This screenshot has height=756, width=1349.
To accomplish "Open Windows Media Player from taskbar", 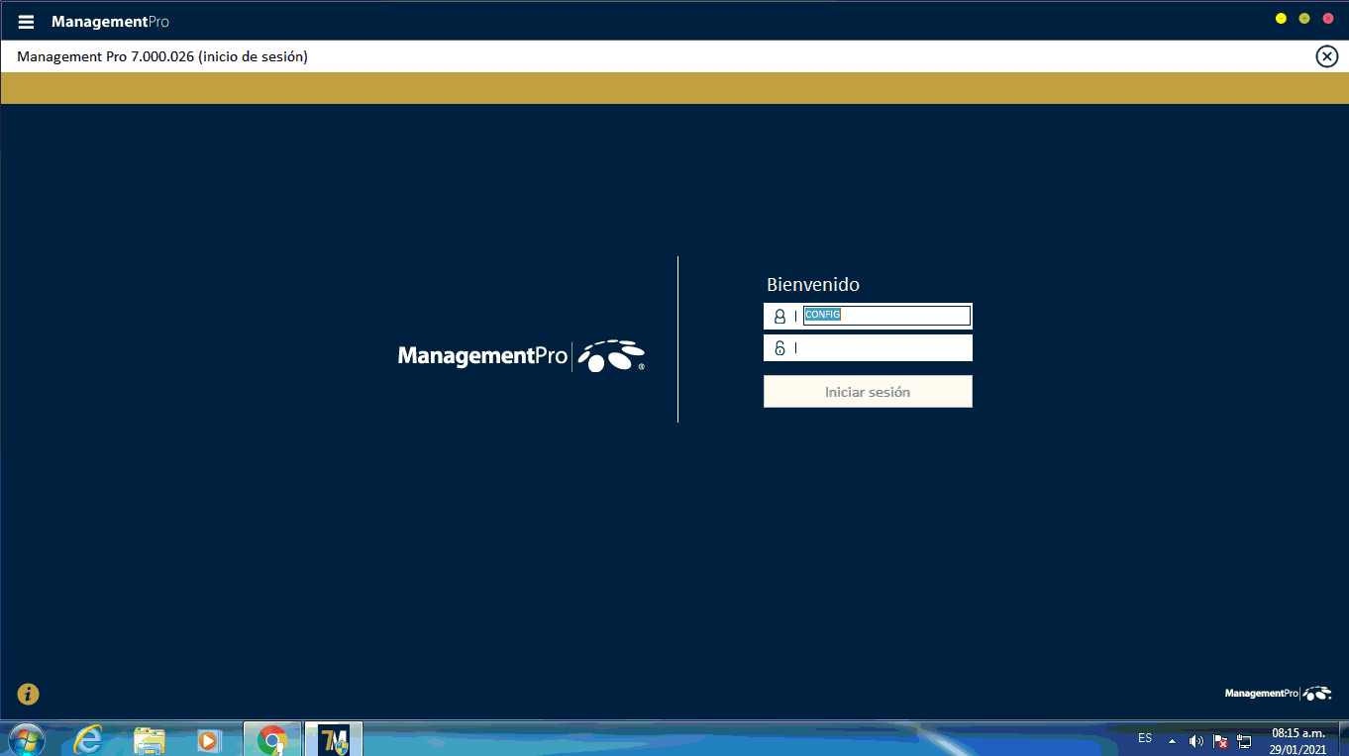I will (x=208, y=739).
